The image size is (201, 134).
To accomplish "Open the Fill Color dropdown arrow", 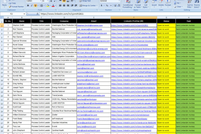I will [50, 5].
